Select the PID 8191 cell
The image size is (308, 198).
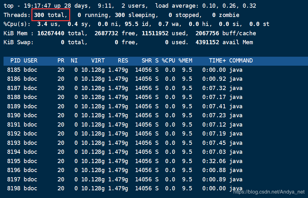14,125
